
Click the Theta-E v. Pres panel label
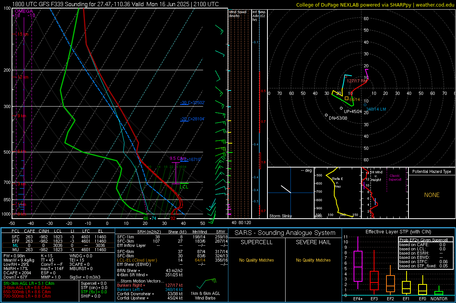click(x=337, y=182)
